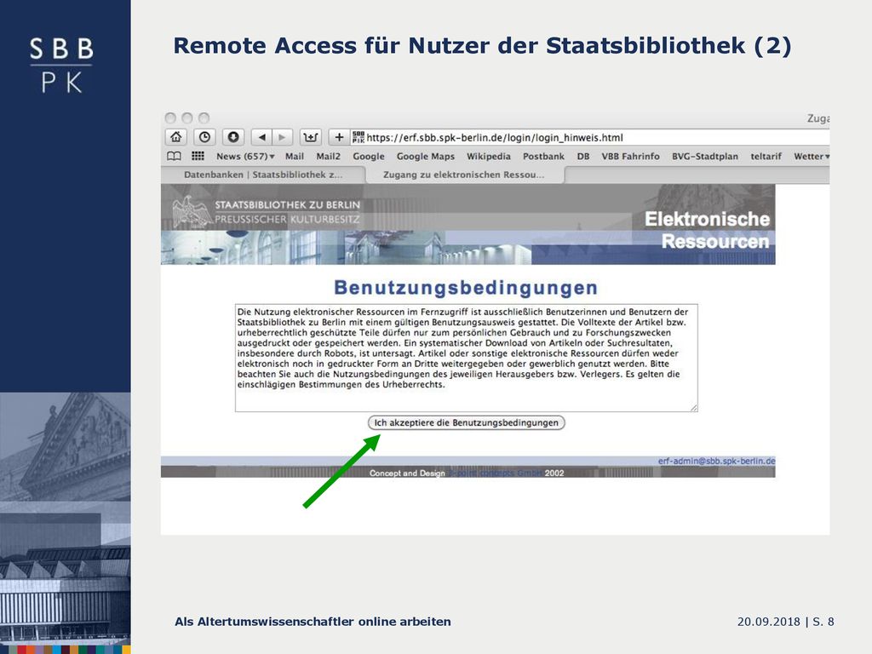This screenshot has width=872, height=654.
Task: Open the Google Maps bookmark
Action: (x=426, y=157)
